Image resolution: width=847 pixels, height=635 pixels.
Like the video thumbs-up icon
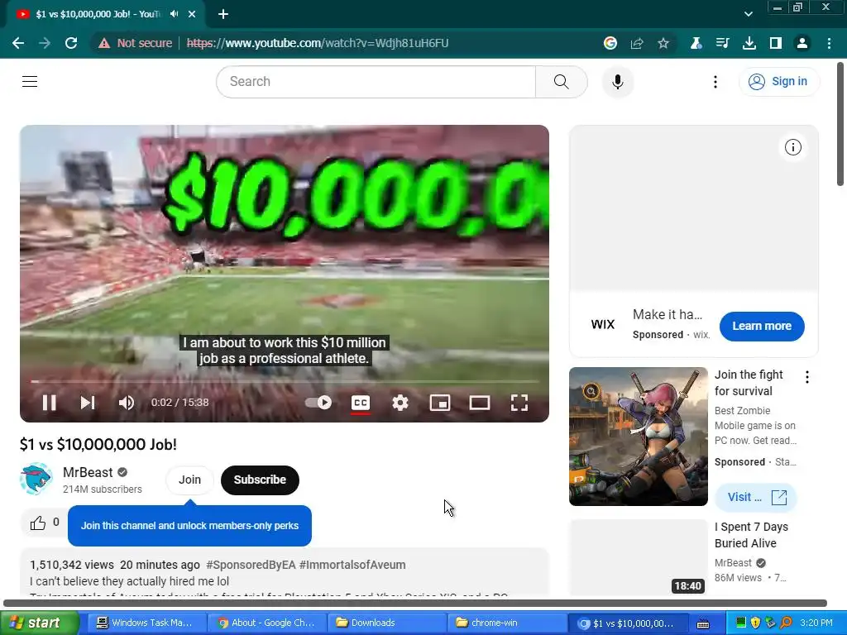point(38,523)
